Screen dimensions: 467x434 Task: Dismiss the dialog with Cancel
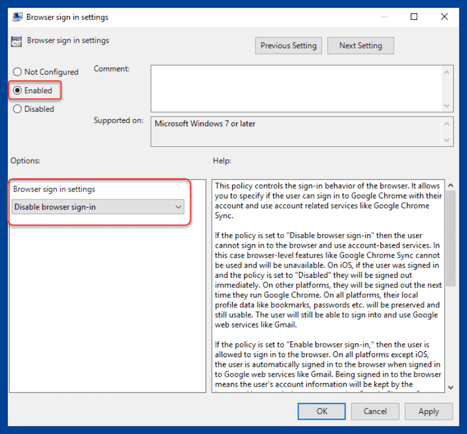[375, 411]
